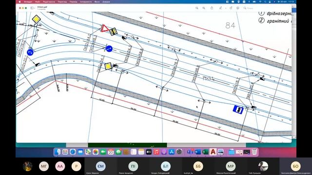The width and height of the screenshot is (312, 175).
Task: Open Launchpad from the Dock
Action: [65, 152]
